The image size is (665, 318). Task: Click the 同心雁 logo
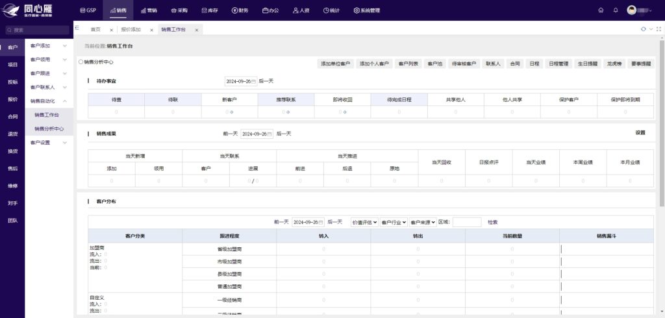[27, 10]
